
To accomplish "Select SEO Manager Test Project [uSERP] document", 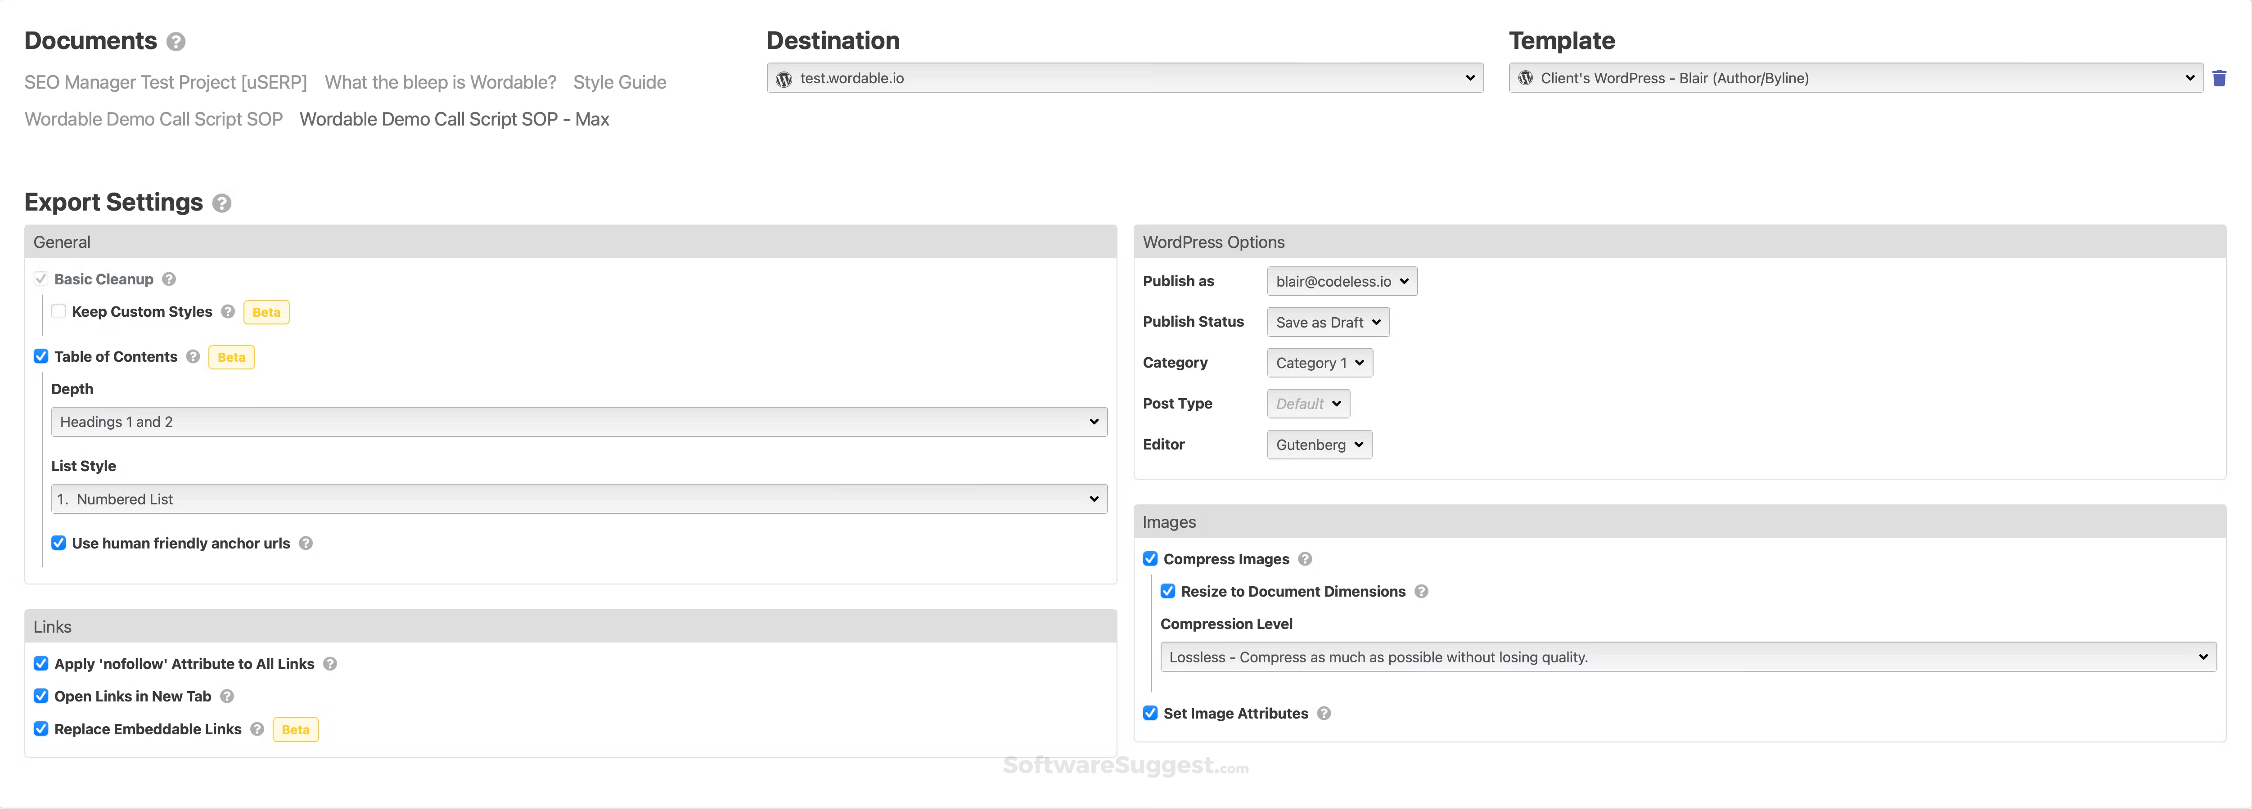I will pyautogui.click(x=165, y=82).
